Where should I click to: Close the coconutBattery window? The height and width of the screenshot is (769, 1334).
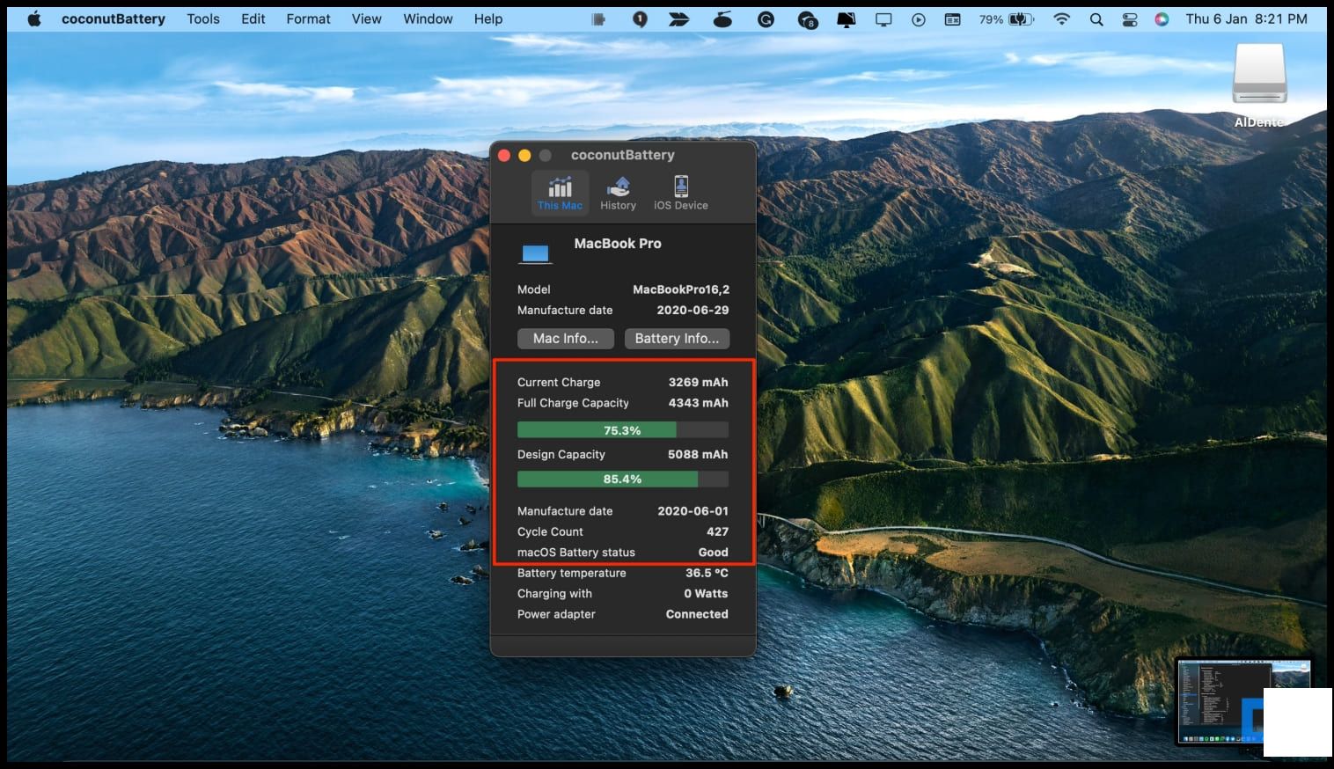click(x=504, y=155)
